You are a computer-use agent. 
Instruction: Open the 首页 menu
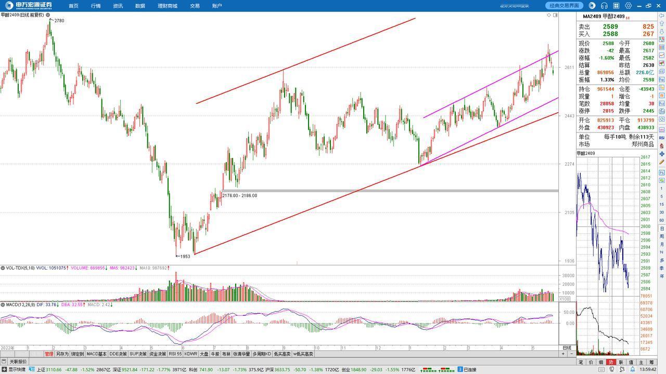73,6
